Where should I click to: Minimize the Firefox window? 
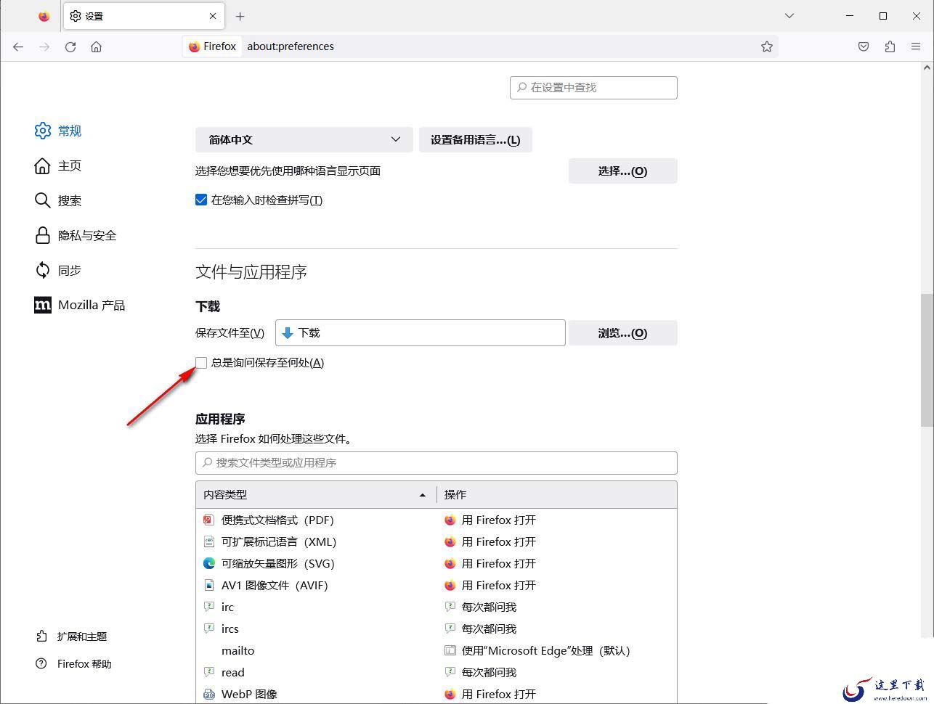pos(850,16)
